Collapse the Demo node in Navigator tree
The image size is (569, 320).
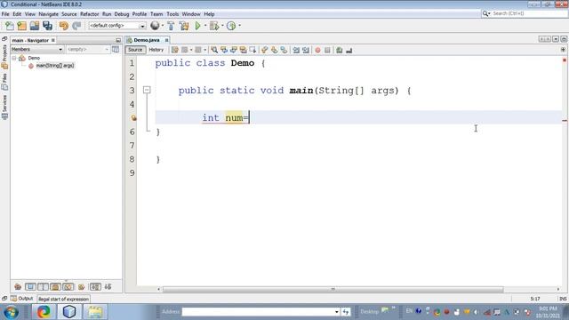pos(14,58)
